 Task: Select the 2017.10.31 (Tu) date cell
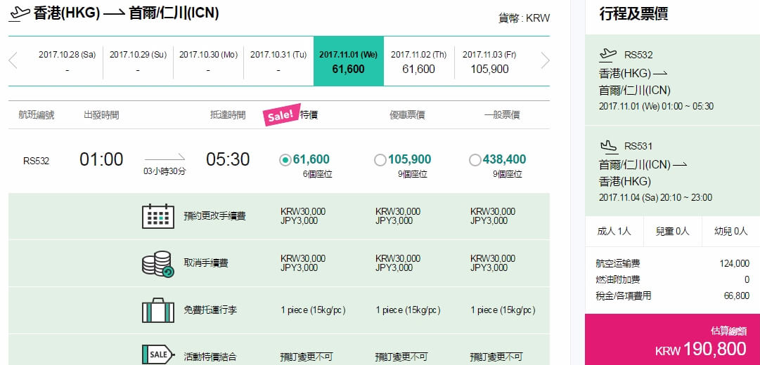tap(278, 62)
